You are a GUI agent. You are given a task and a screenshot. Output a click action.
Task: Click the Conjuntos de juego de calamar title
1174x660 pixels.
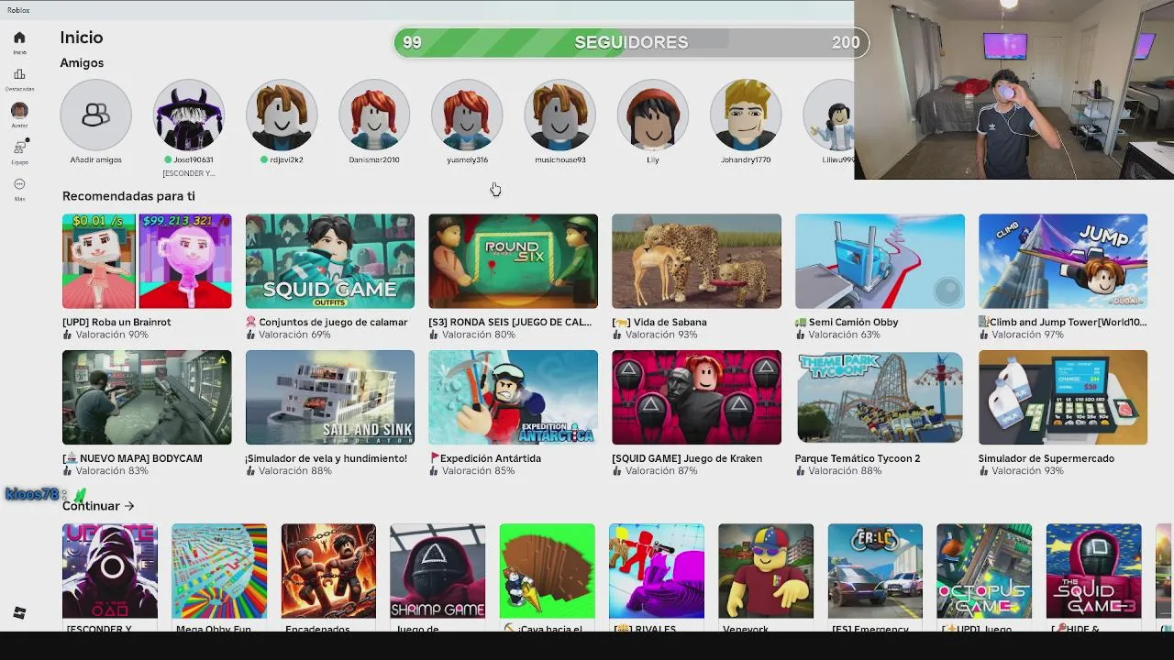(x=327, y=322)
